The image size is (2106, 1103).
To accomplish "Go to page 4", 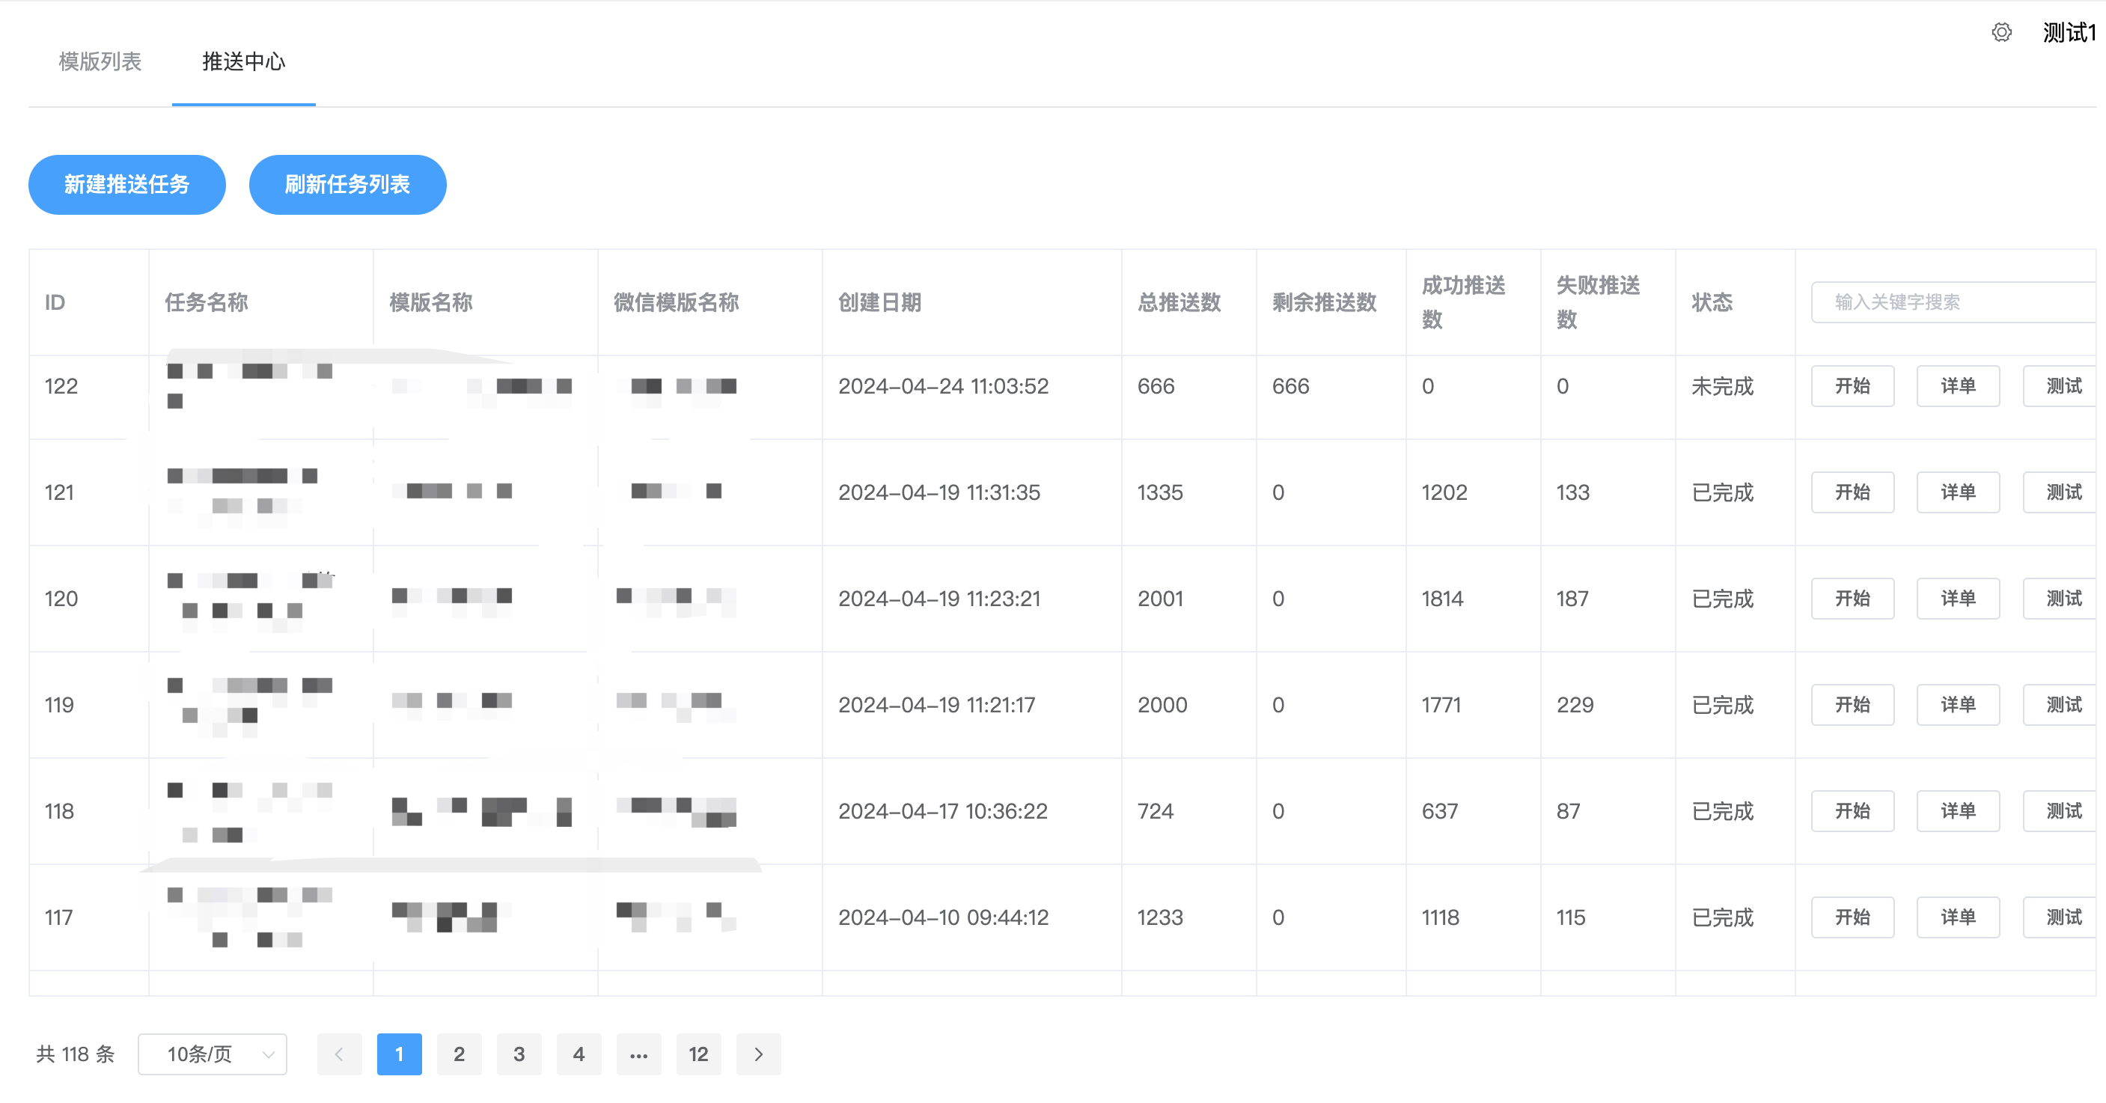I will pos(579,1054).
